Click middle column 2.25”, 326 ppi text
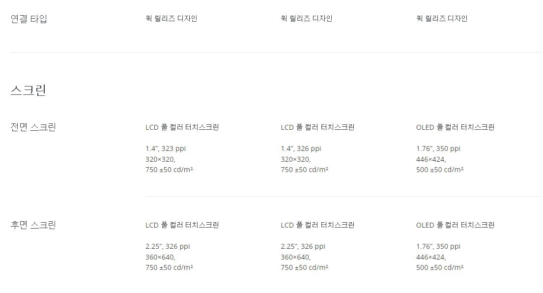This screenshot has height=293, width=543. click(303, 246)
